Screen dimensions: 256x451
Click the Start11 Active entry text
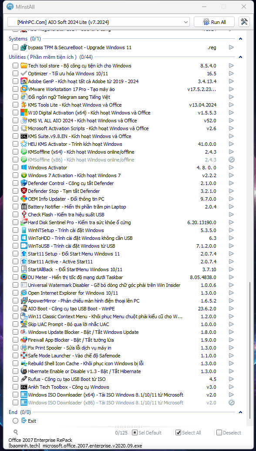pos(60,262)
